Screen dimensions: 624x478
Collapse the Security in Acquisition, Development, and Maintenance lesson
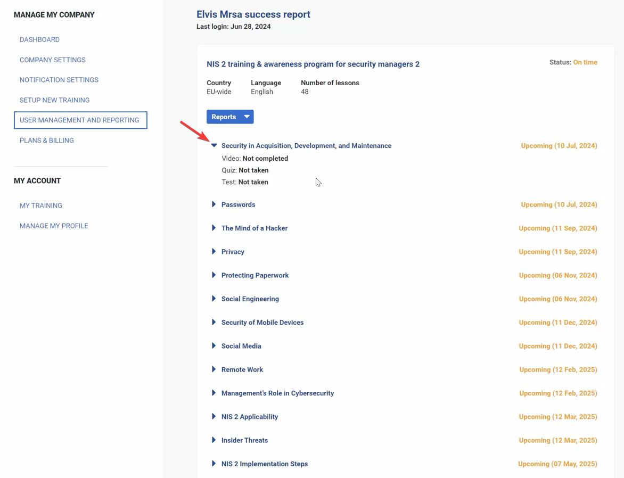coord(214,145)
